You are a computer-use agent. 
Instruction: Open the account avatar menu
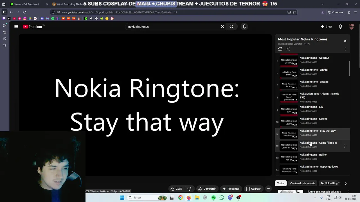(x=352, y=27)
